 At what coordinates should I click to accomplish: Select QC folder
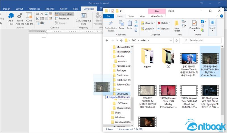coord(168,58)
